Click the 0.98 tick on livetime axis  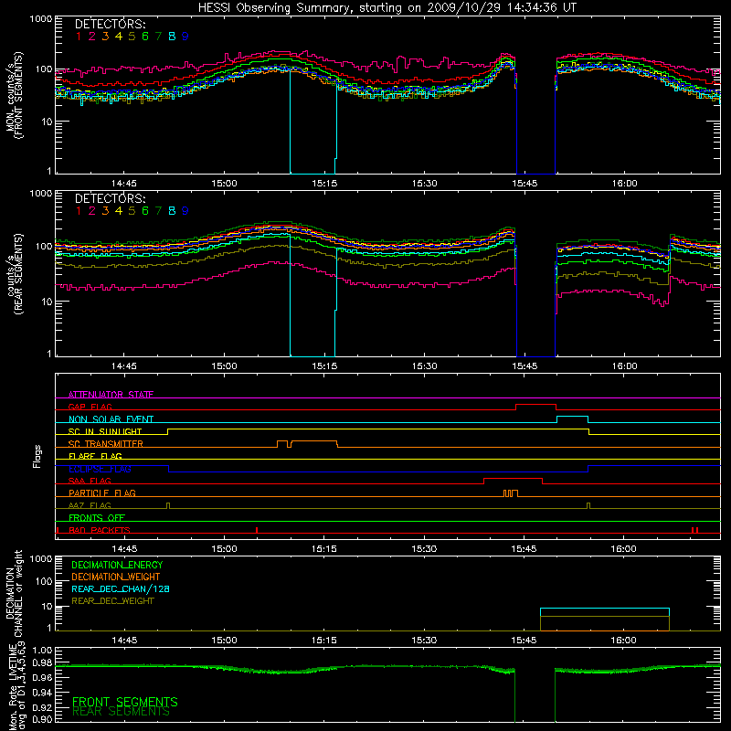(42, 663)
